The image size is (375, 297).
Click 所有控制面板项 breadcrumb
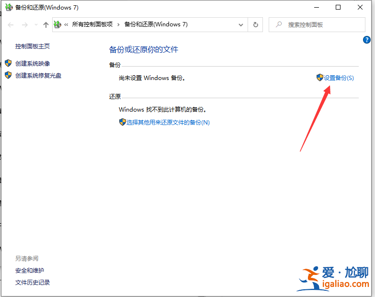[x=92, y=24]
